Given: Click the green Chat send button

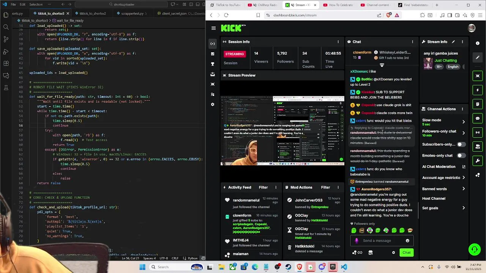Looking at the screenshot, I should tap(406, 253).
